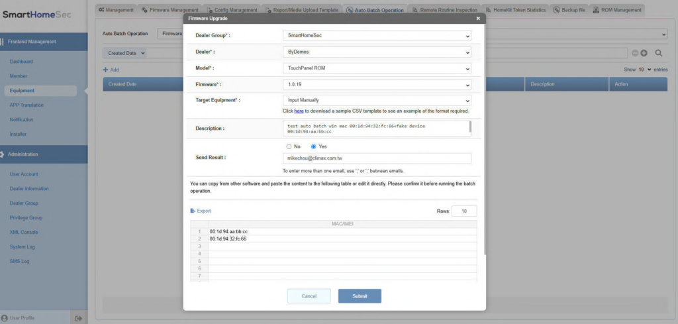This screenshot has height=324, width=678.
Task: Click the Backup file tab icon
Action: pos(557,10)
